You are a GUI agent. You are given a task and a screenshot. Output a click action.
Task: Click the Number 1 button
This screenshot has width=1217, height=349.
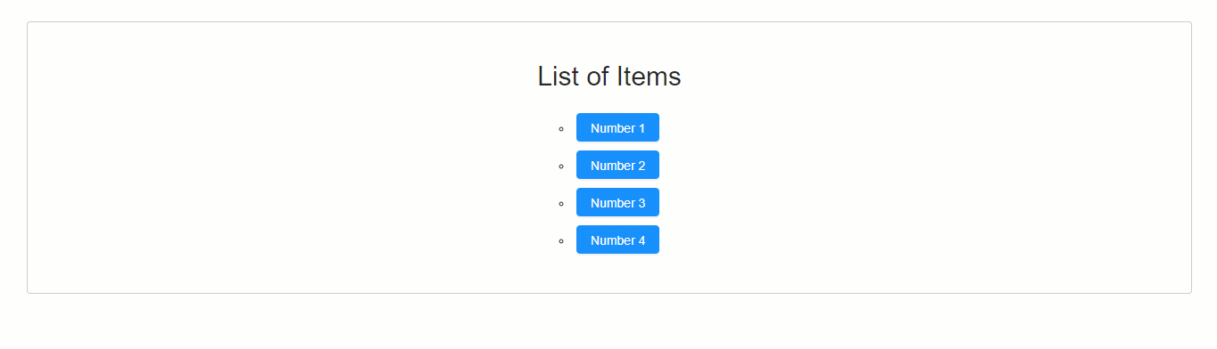tap(617, 127)
